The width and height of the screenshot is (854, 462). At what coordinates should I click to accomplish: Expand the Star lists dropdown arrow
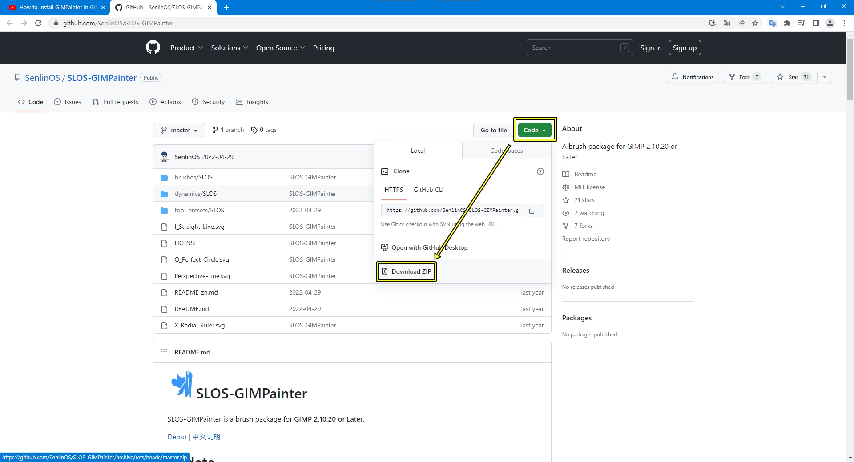825,77
